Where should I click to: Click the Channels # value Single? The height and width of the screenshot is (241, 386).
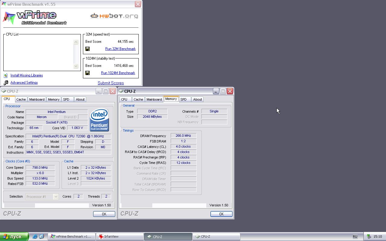(x=214, y=111)
